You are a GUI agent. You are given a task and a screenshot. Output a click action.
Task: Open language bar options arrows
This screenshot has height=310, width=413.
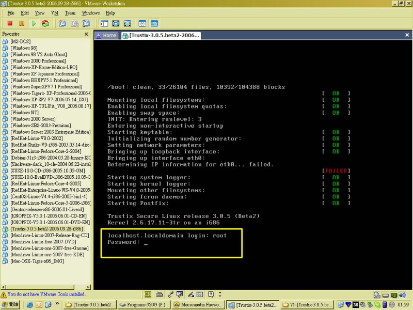[220, 294]
